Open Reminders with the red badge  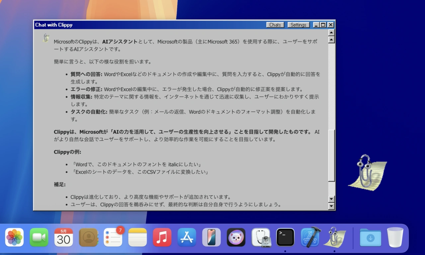coord(113,237)
